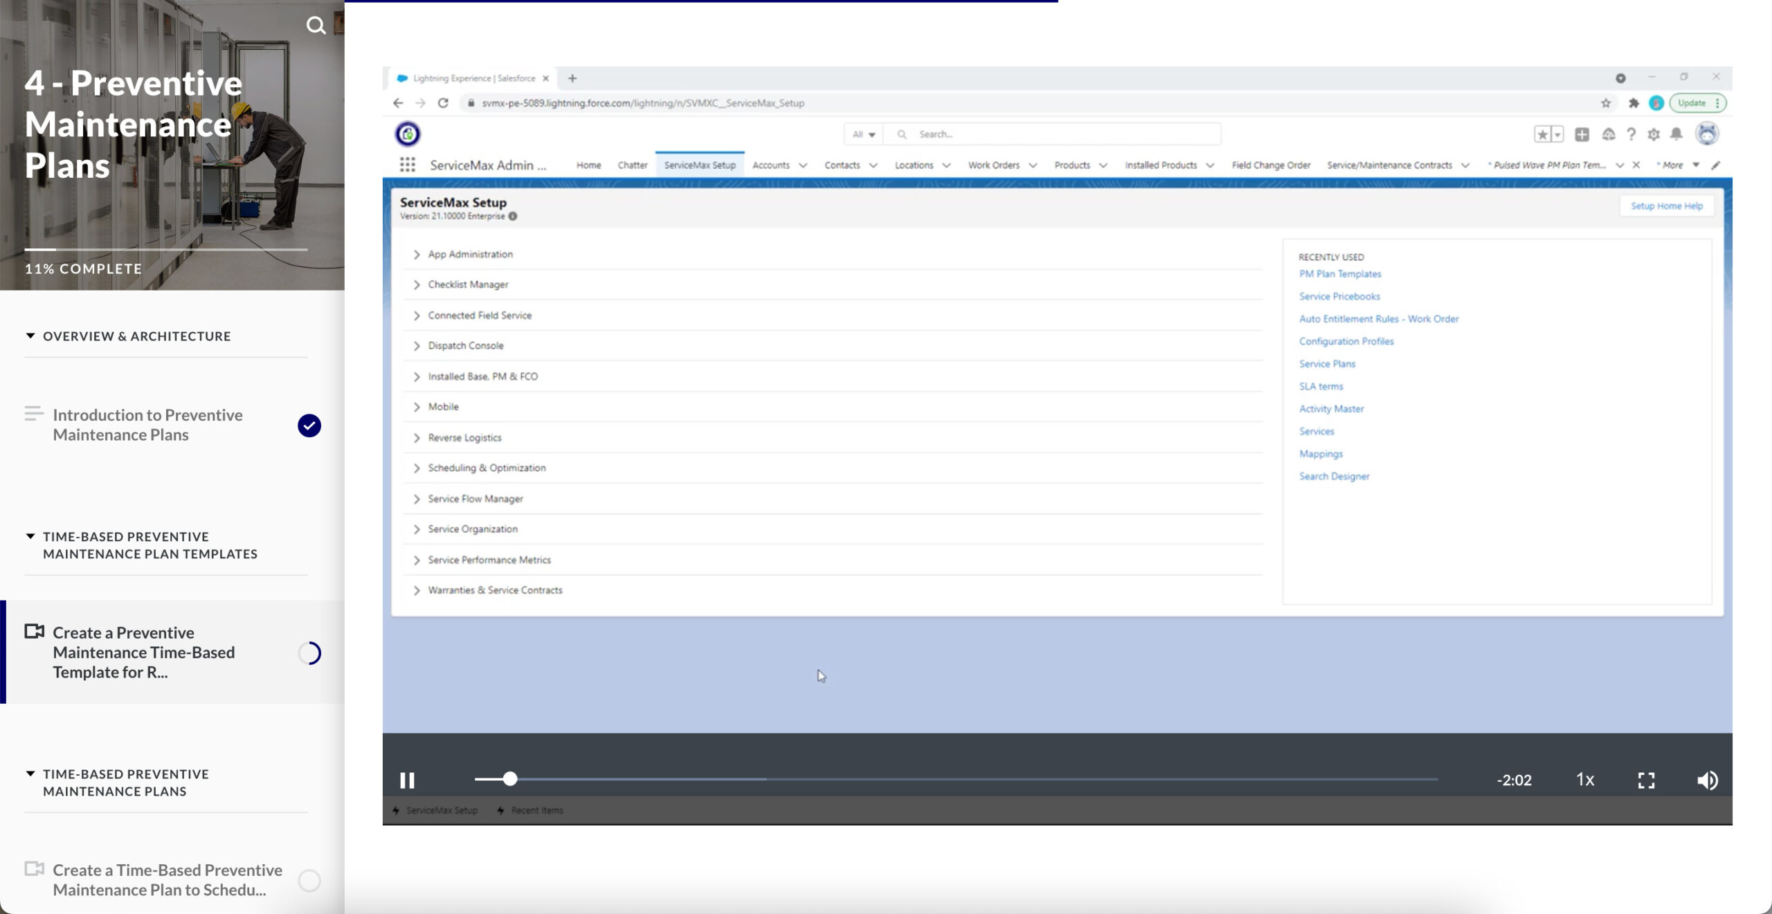Open the user profile avatar

pos(1707,134)
